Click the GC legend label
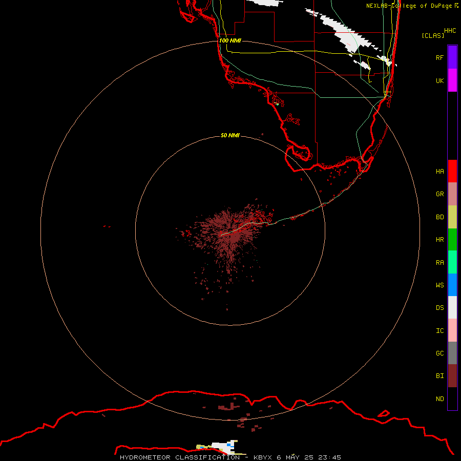 click(439, 353)
